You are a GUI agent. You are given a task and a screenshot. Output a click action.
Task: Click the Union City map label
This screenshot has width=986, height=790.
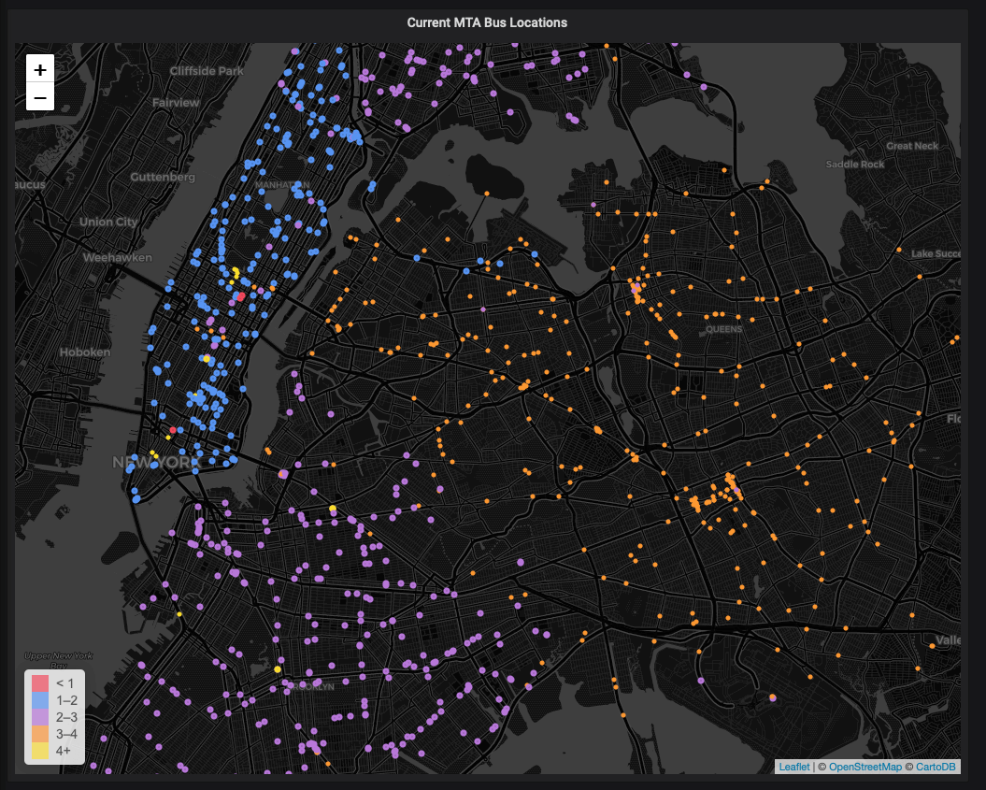108,222
